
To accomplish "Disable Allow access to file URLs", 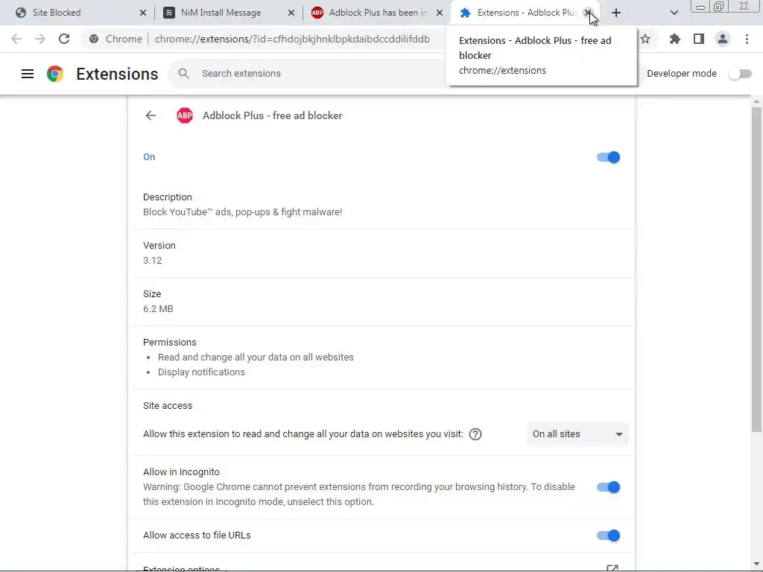I will click(608, 536).
